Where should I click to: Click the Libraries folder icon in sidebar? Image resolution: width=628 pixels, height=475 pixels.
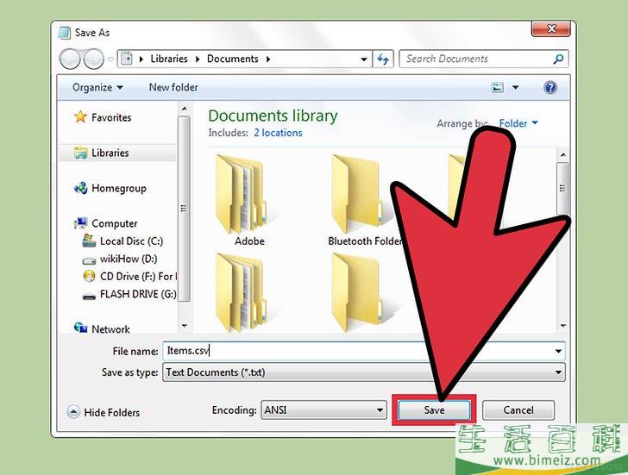click(80, 153)
